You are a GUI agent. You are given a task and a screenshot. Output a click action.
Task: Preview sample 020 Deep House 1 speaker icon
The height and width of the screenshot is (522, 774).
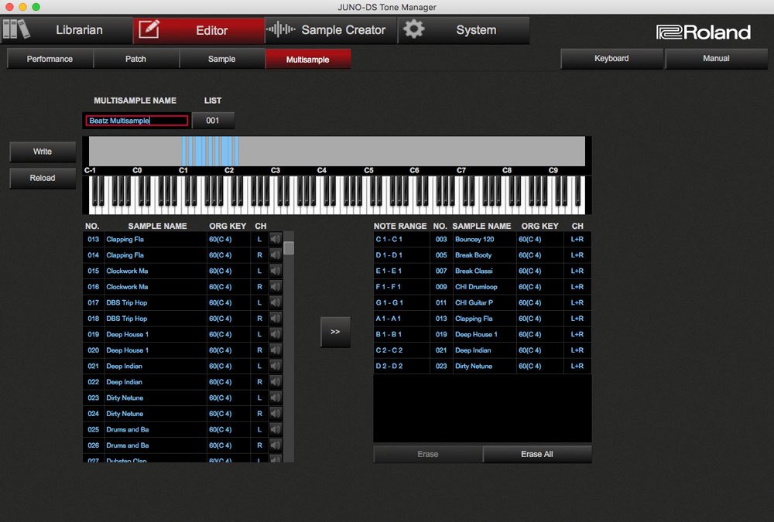276,350
